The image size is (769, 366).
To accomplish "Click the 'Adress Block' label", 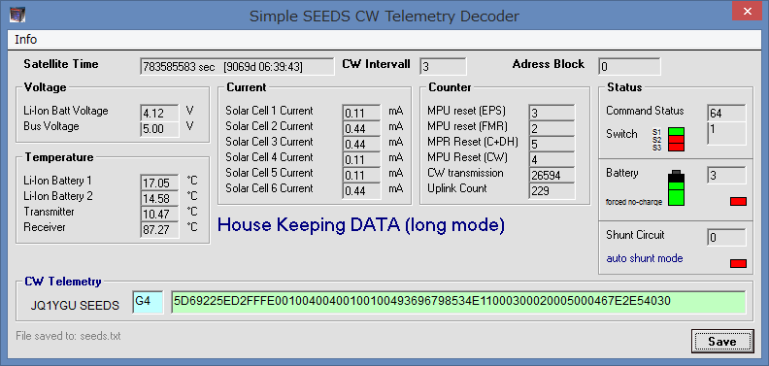I will (x=549, y=64).
